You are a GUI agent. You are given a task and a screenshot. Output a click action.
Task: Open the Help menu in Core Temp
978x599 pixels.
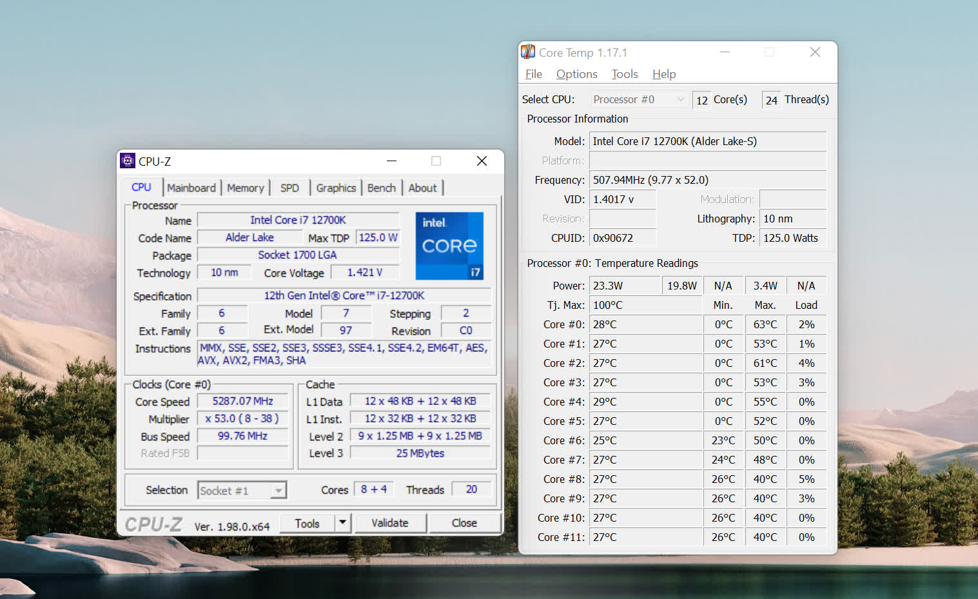point(663,74)
